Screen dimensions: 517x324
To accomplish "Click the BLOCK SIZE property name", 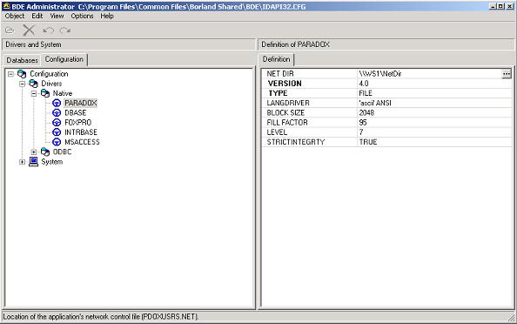I will (x=285, y=113).
